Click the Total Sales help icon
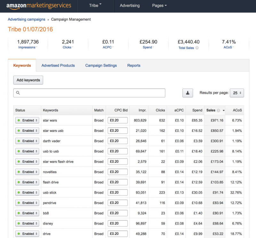 pos(197,48)
